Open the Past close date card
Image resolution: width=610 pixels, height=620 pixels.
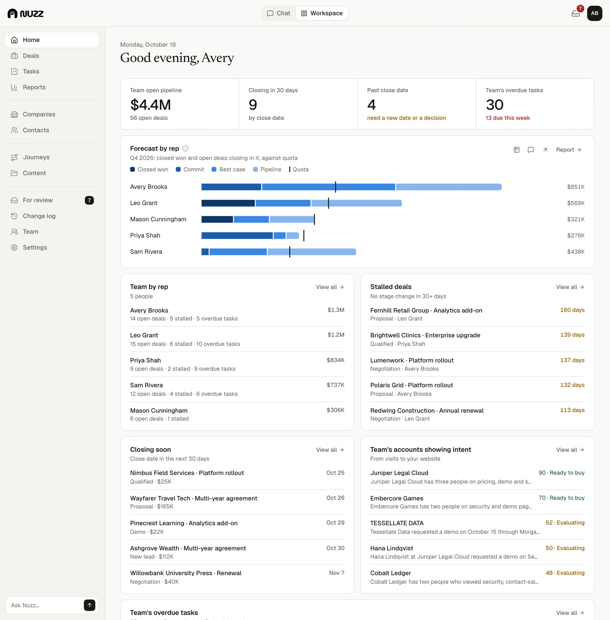pos(417,104)
